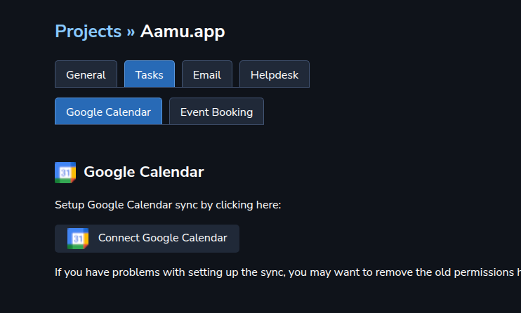This screenshot has width=521, height=313.
Task: Click 'remove the old permissions' phrase
Action: (x=444, y=272)
